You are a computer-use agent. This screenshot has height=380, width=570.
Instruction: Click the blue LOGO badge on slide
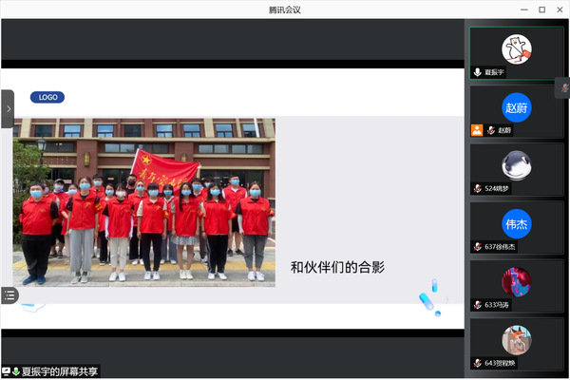click(x=47, y=97)
